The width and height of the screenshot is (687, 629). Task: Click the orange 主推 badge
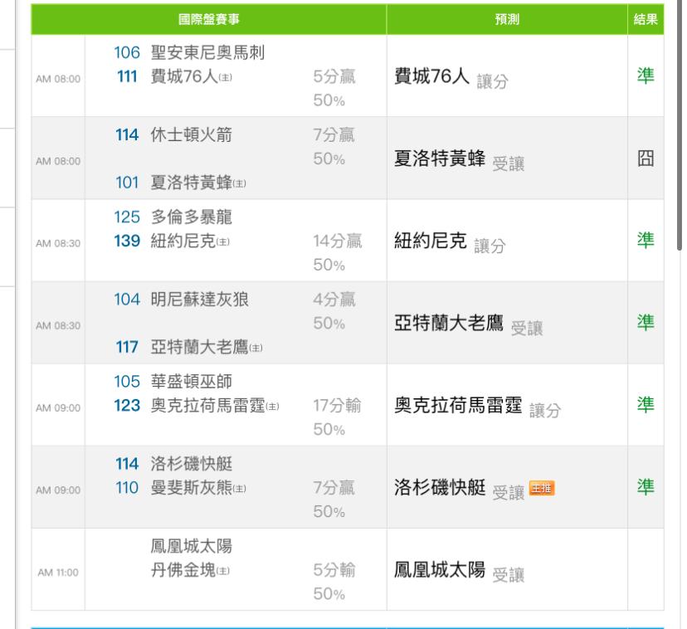click(542, 488)
